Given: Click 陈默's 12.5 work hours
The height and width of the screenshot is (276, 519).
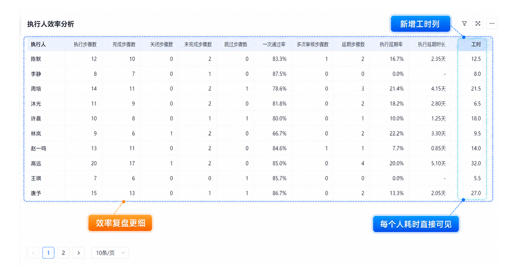Looking at the screenshot, I should [476, 59].
